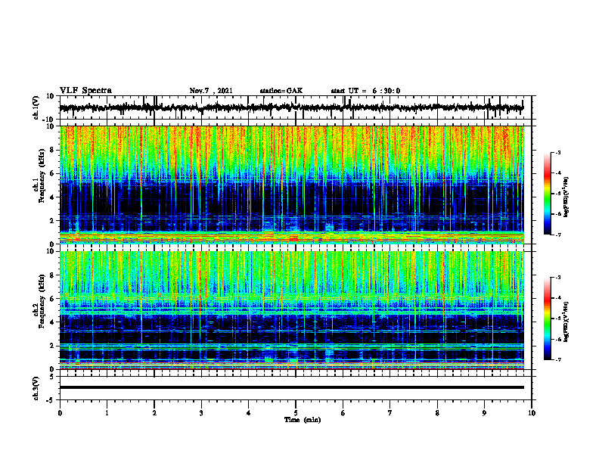
Task: Click the "station=GAK" header label
Action: (x=281, y=91)
